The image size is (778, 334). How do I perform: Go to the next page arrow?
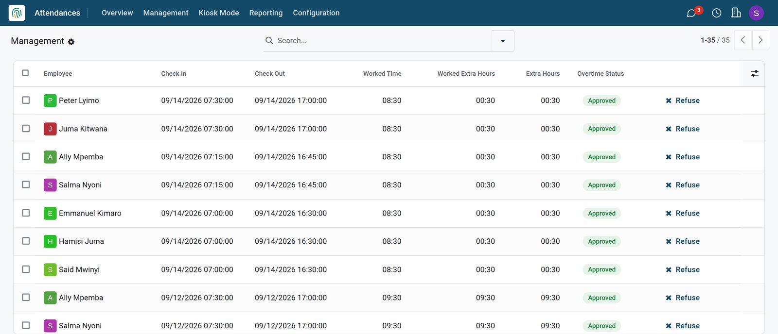pos(760,40)
